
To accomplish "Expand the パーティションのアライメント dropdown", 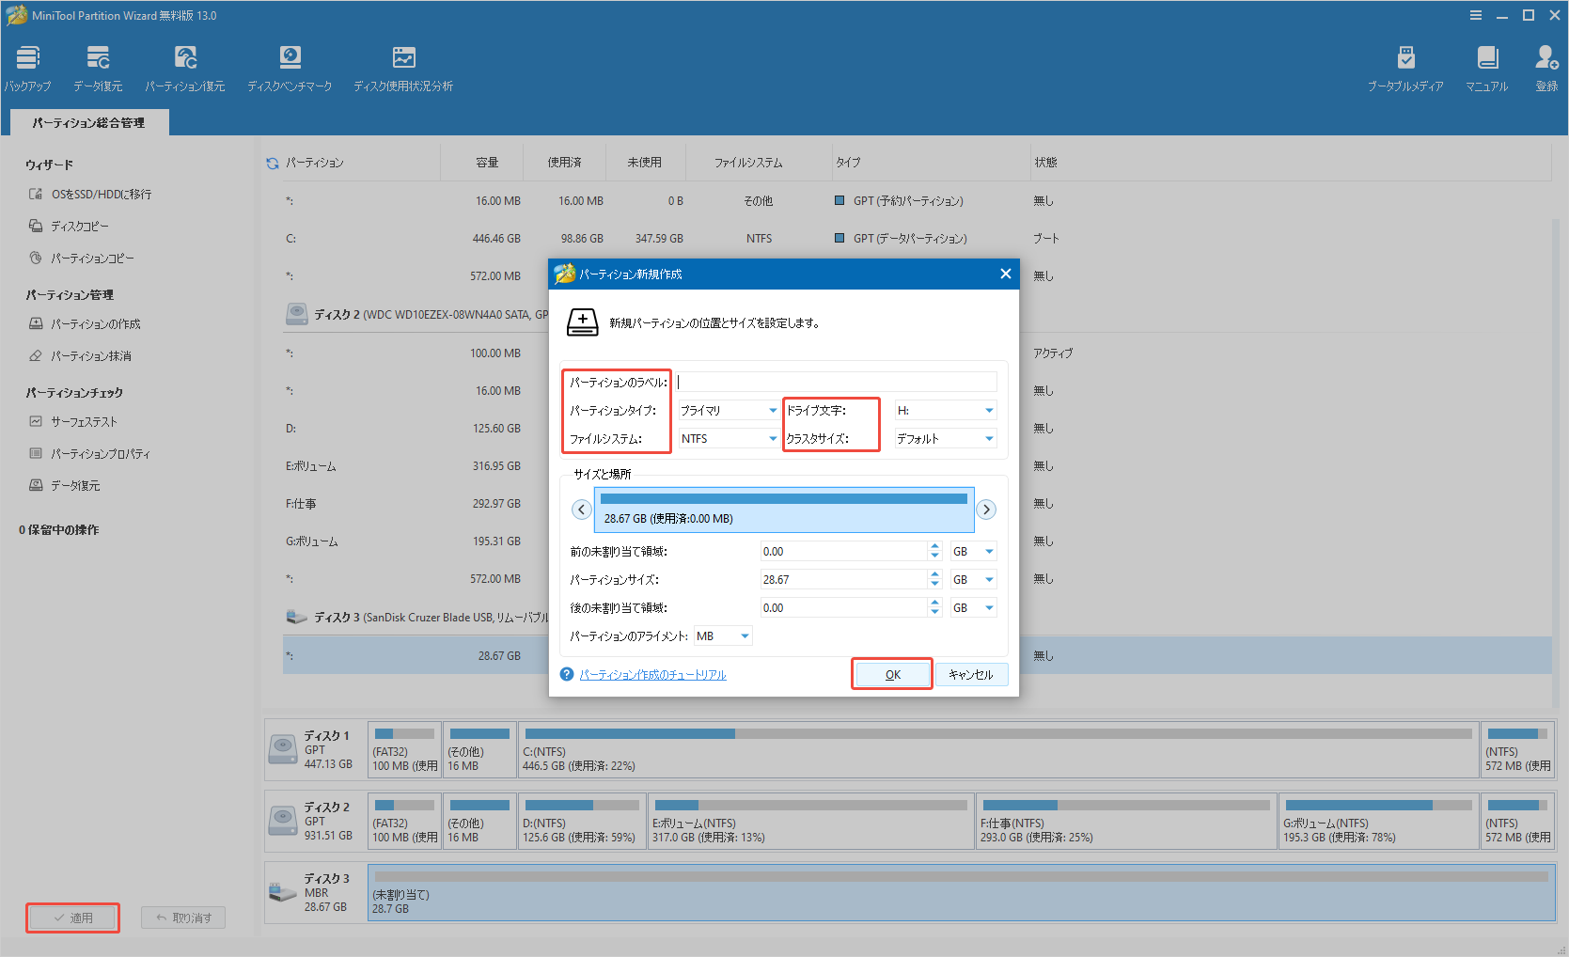I will [722, 635].
